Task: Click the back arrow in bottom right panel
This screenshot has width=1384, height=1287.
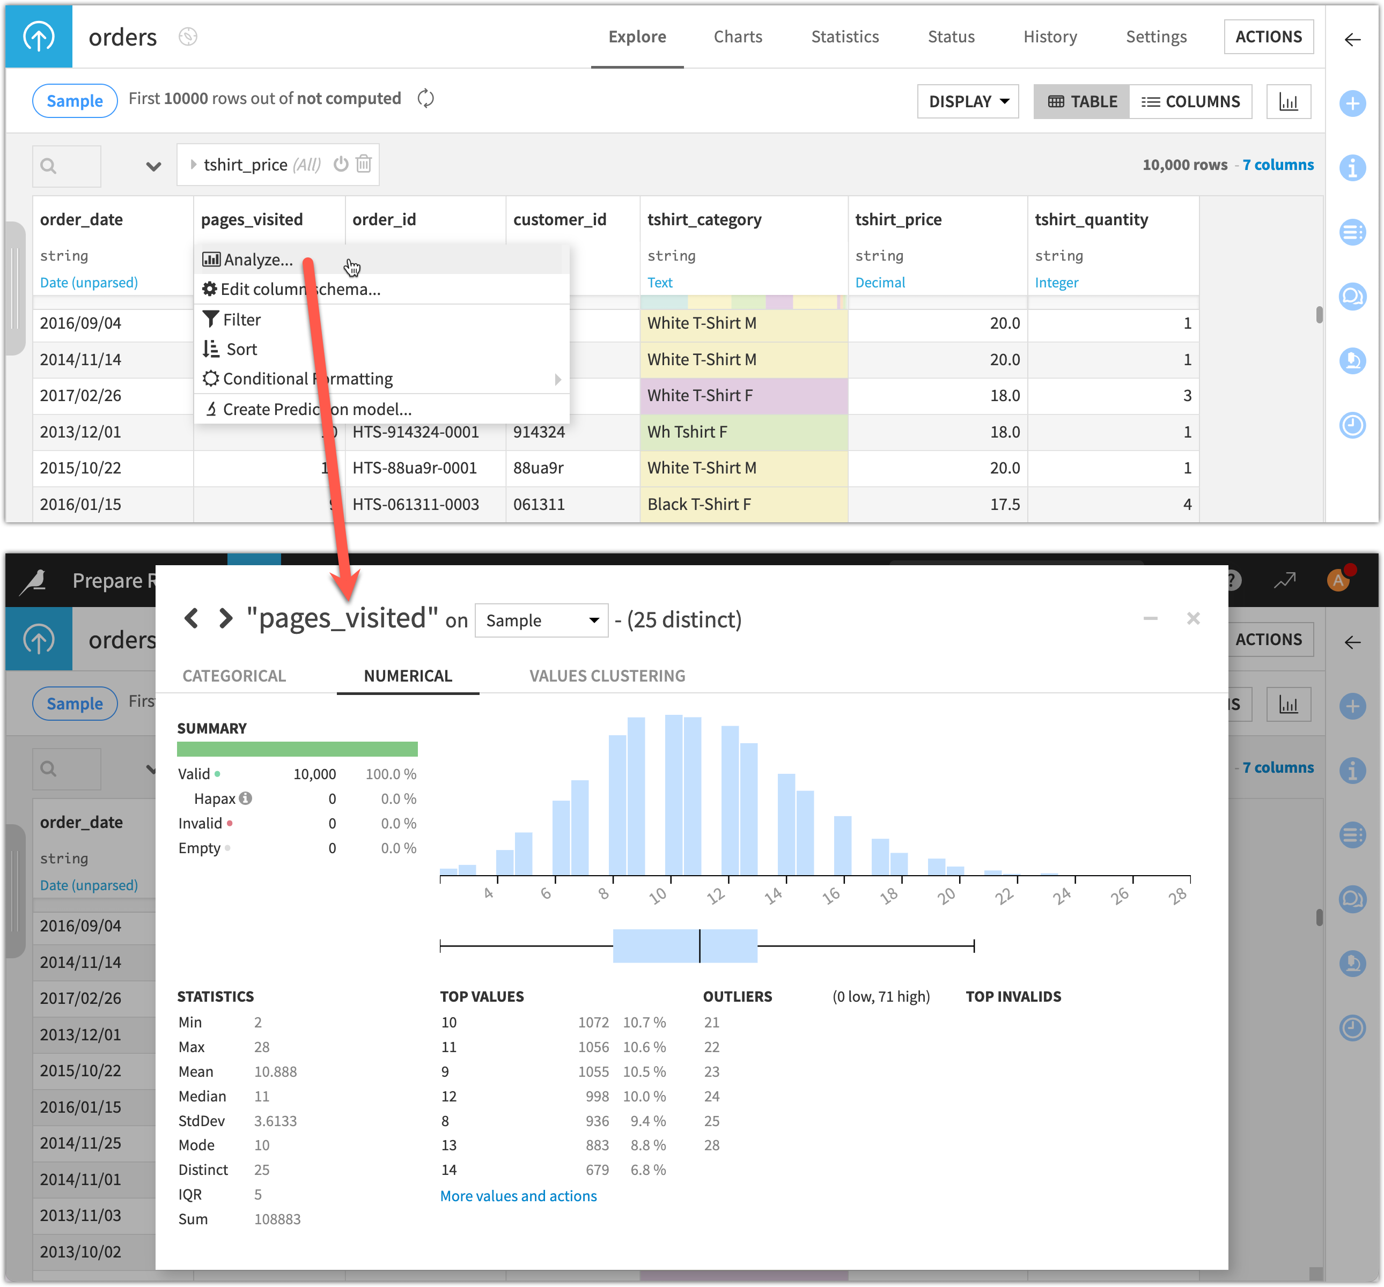Action: click(x=1352, y=642)
